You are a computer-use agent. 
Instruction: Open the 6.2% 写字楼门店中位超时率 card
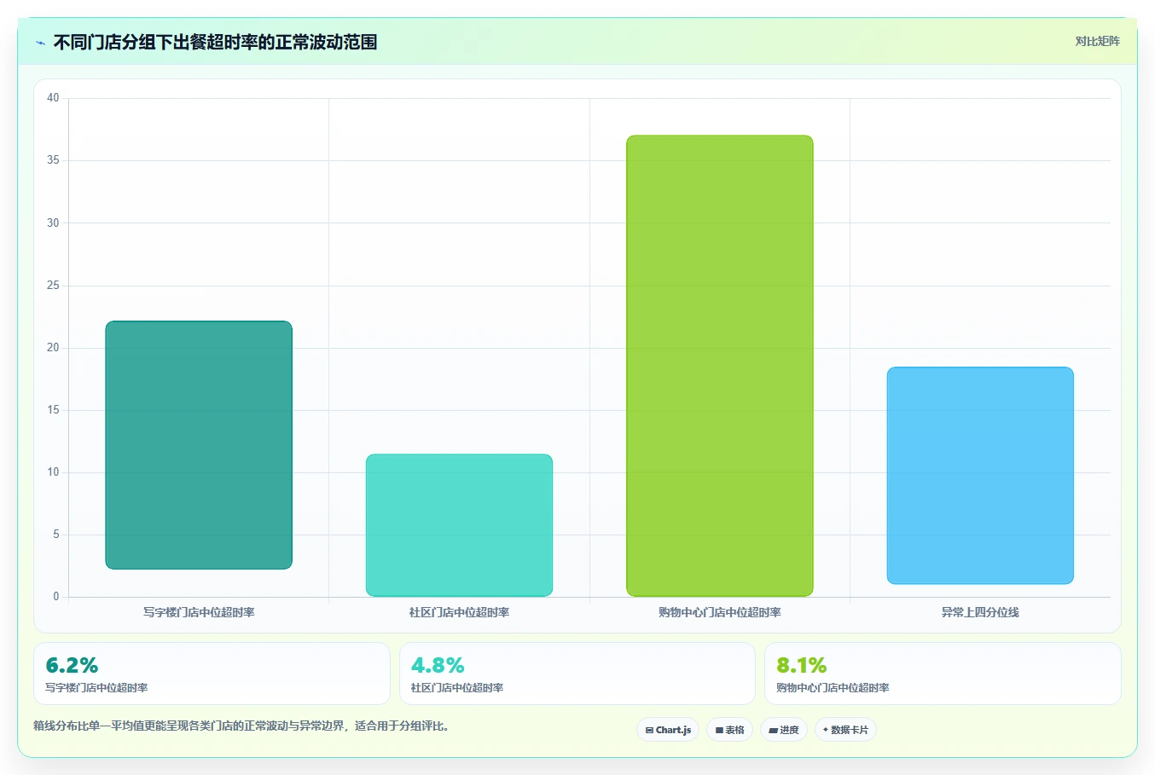point(212,674)
